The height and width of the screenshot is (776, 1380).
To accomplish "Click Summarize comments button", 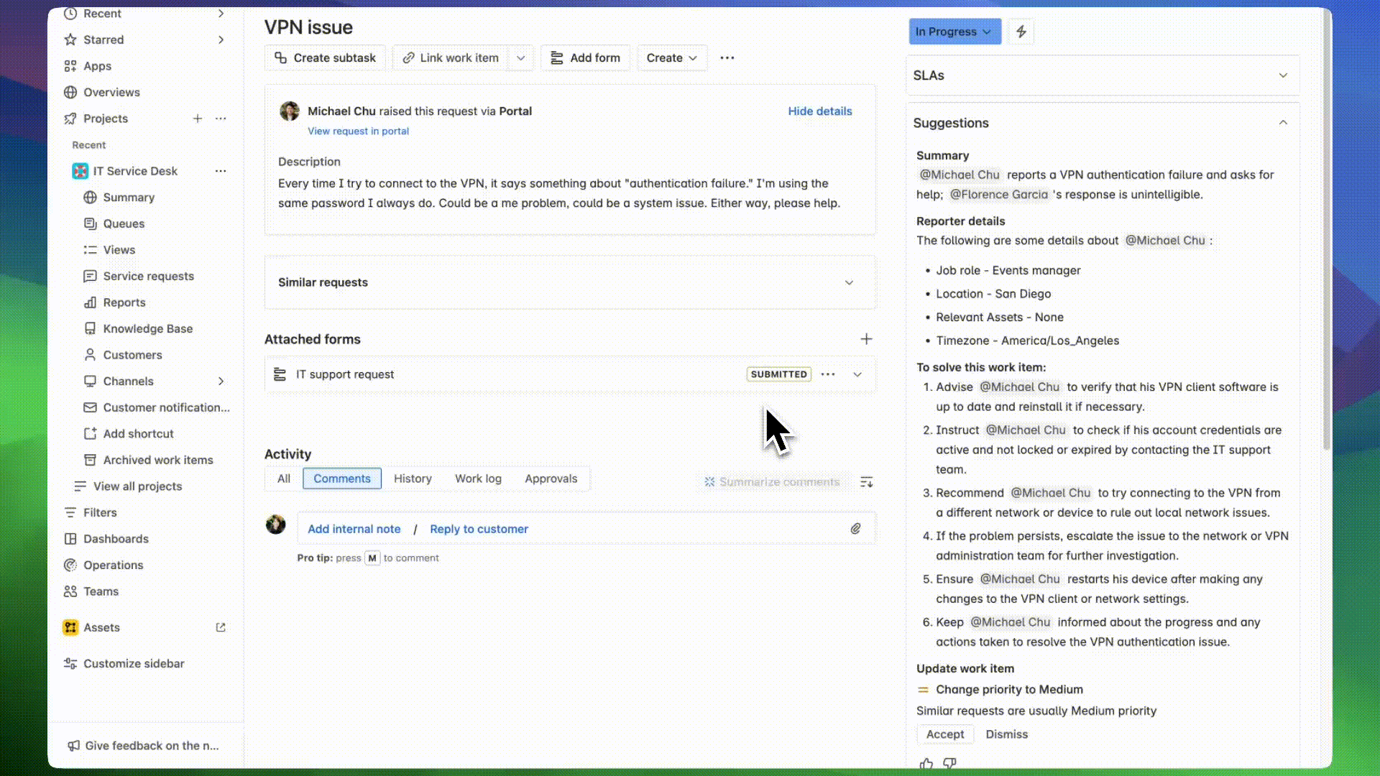I will [772, 482].
